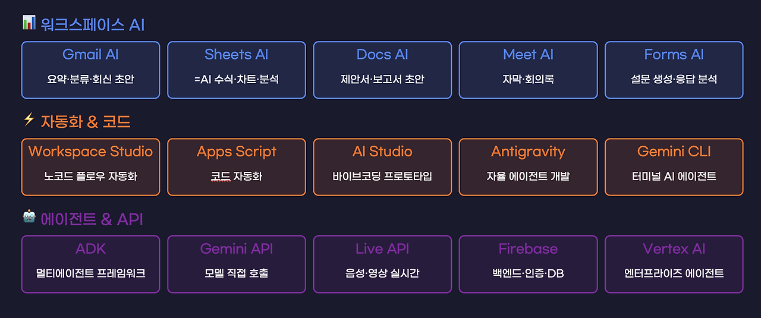This screenshot has height=318, width=761.
Task: Select the Antigravity card
Action: pos(528,167)
